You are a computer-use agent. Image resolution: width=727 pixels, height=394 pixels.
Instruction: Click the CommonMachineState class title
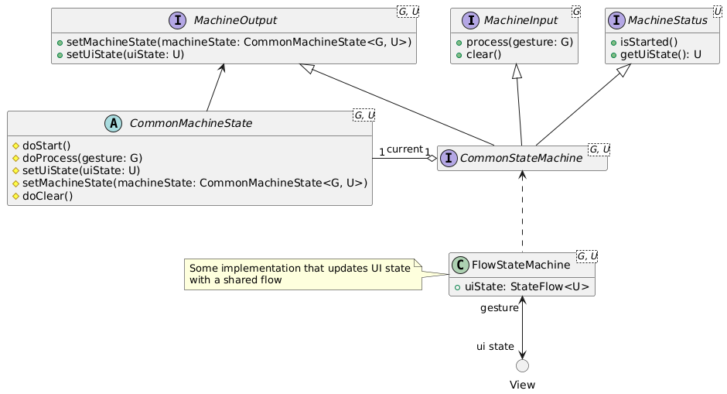pos(190,123)
